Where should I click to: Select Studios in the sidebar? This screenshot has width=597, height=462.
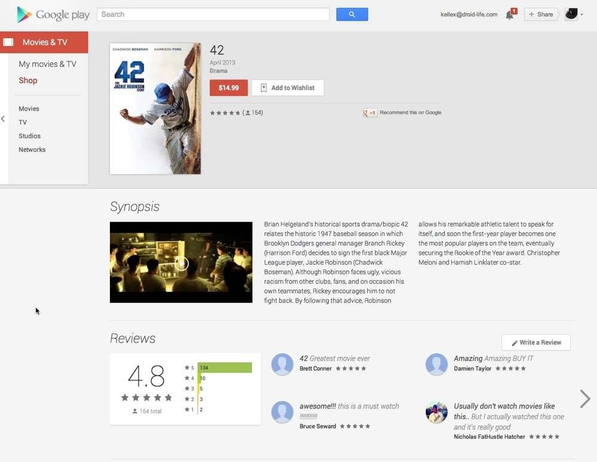tap(29, 136)
